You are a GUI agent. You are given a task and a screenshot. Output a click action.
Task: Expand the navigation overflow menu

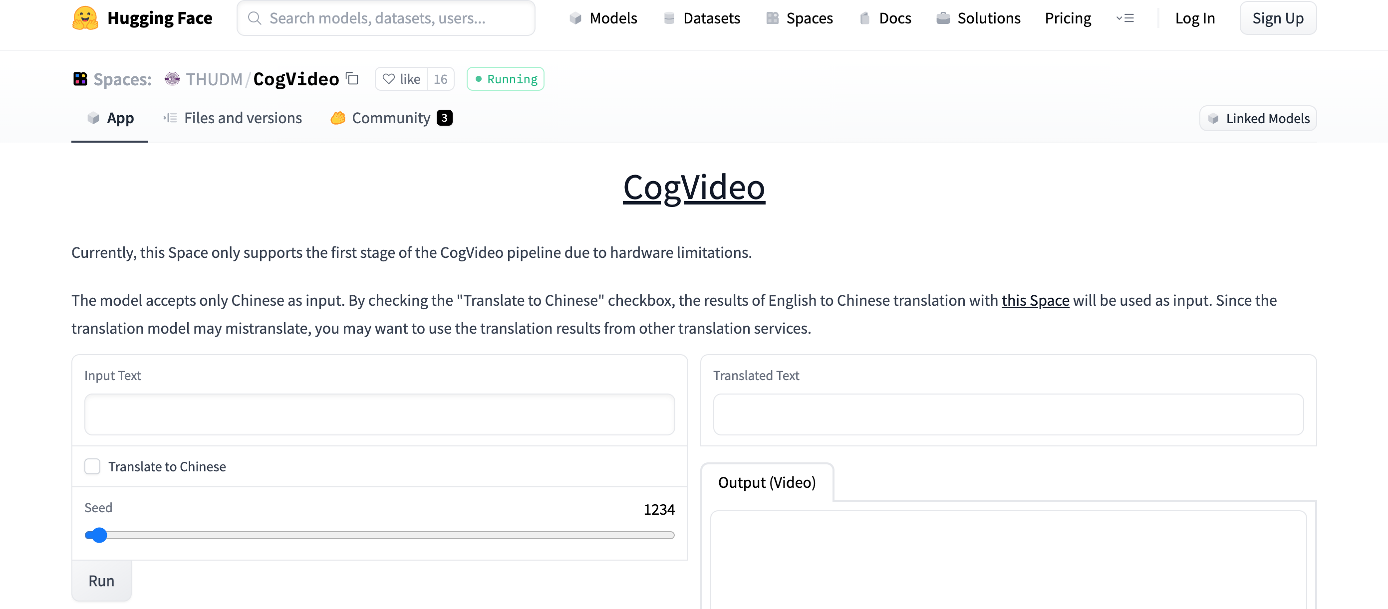pos(1124,18)
